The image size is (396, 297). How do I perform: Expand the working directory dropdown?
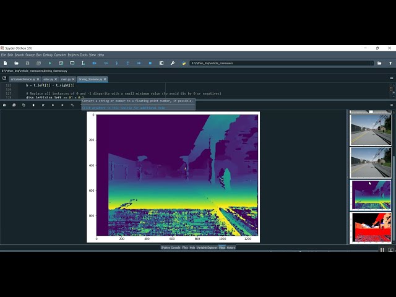372,63
